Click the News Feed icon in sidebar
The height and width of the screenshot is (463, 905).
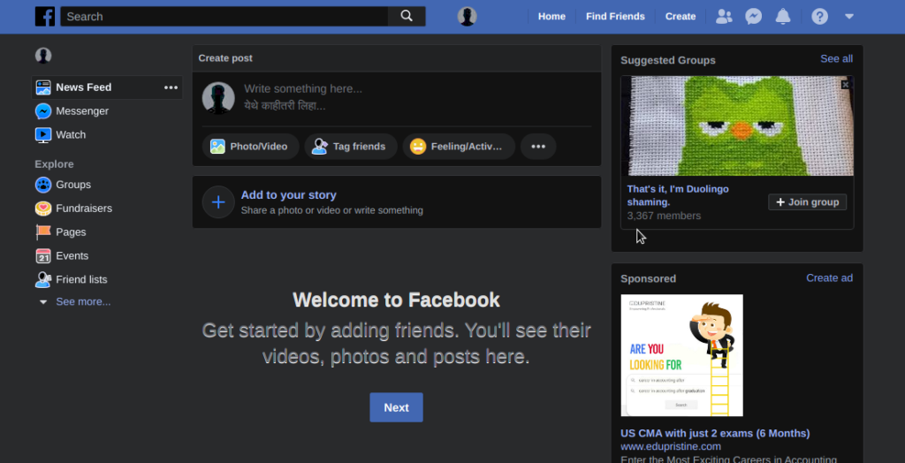click(43, 87)
